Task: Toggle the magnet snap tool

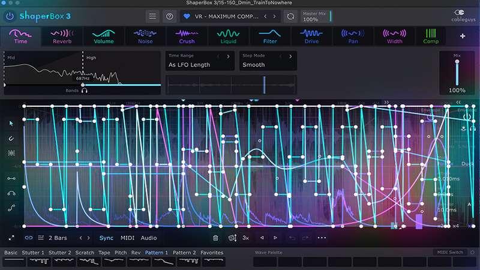Action: 11,139
